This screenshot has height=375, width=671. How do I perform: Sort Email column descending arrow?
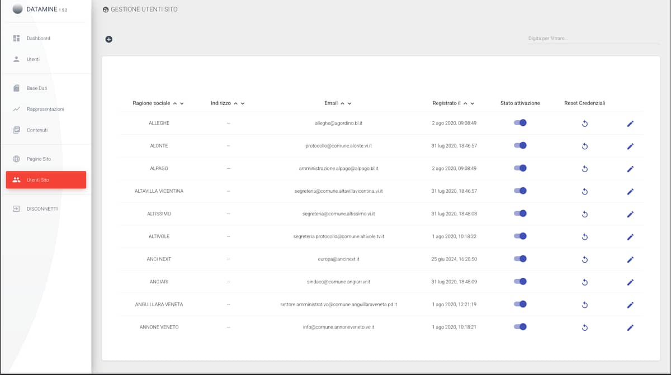point(349,103)
